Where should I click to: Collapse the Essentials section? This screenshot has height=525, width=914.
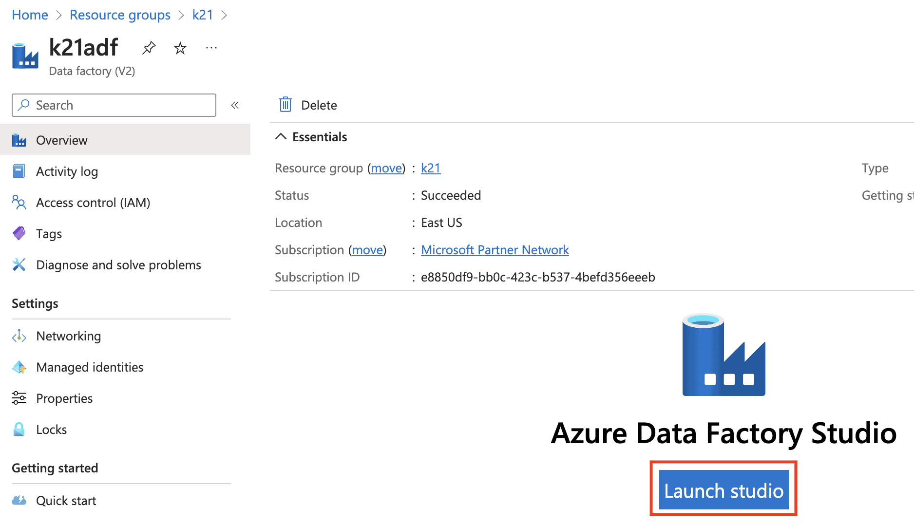tap(281, 137)
